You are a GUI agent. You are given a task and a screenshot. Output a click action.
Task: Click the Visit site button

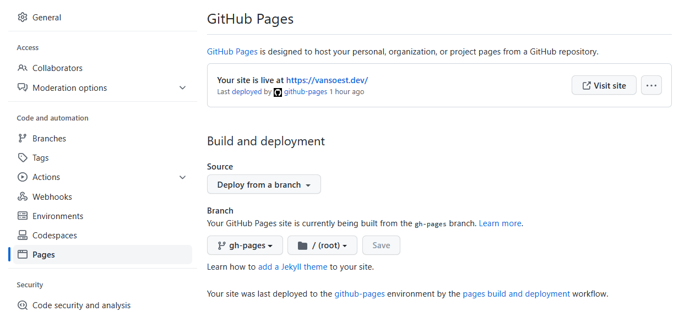point(604,85)
